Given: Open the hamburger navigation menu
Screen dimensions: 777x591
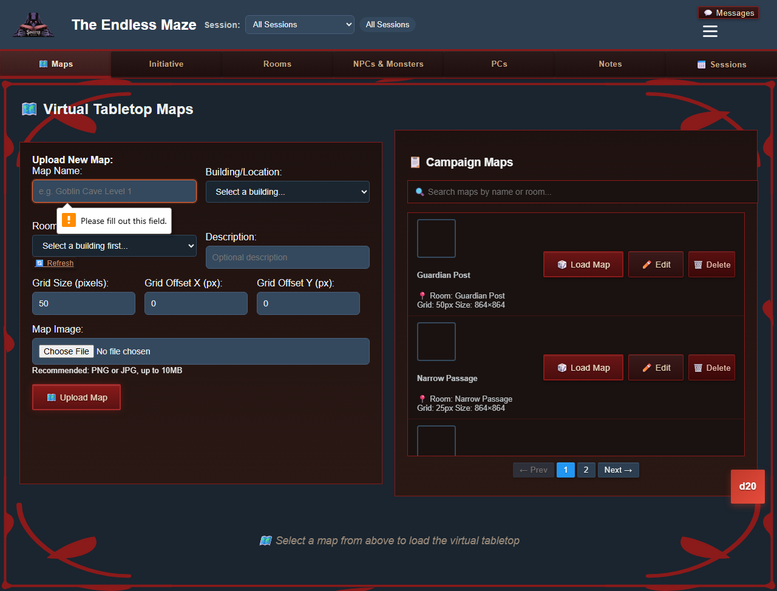Looking at the screenshot, I should (710, 32).
